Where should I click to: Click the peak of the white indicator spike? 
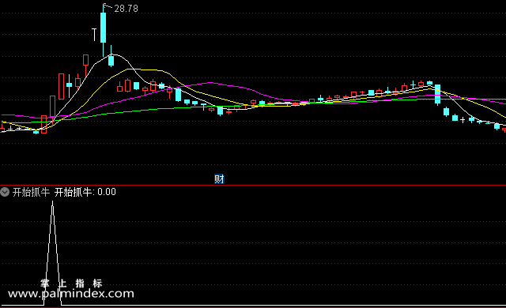(x=53, y=202)
